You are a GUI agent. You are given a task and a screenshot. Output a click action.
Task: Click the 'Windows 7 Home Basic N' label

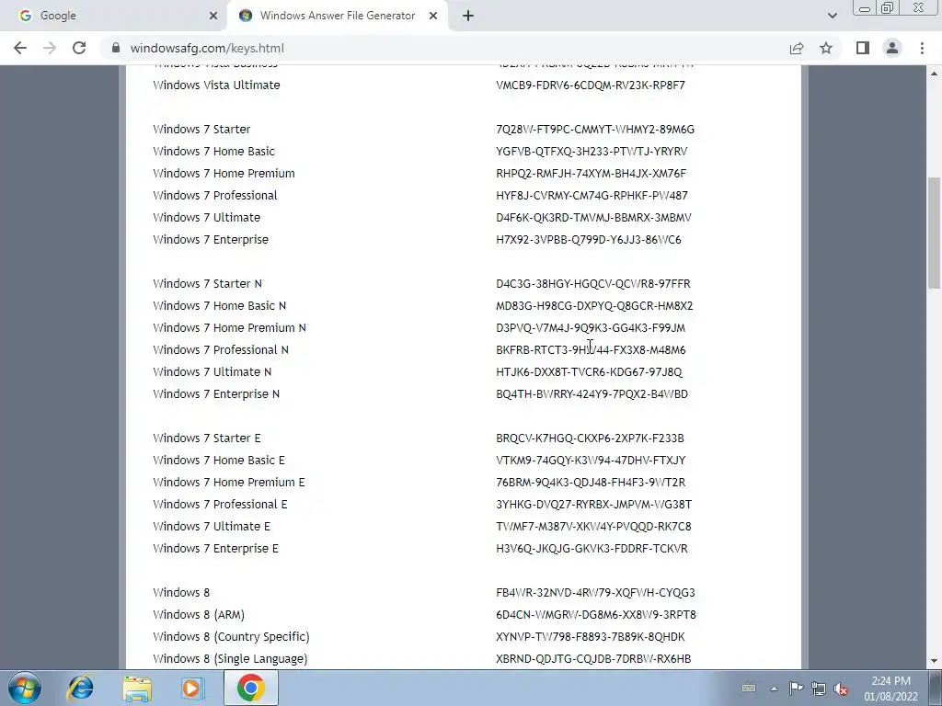[219, 305]
